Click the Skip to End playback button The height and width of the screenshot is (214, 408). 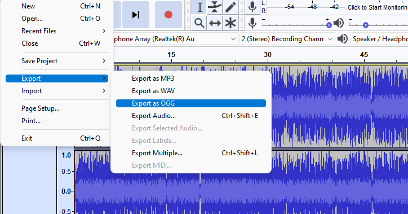pyautogui.click(x=136, y=15)
